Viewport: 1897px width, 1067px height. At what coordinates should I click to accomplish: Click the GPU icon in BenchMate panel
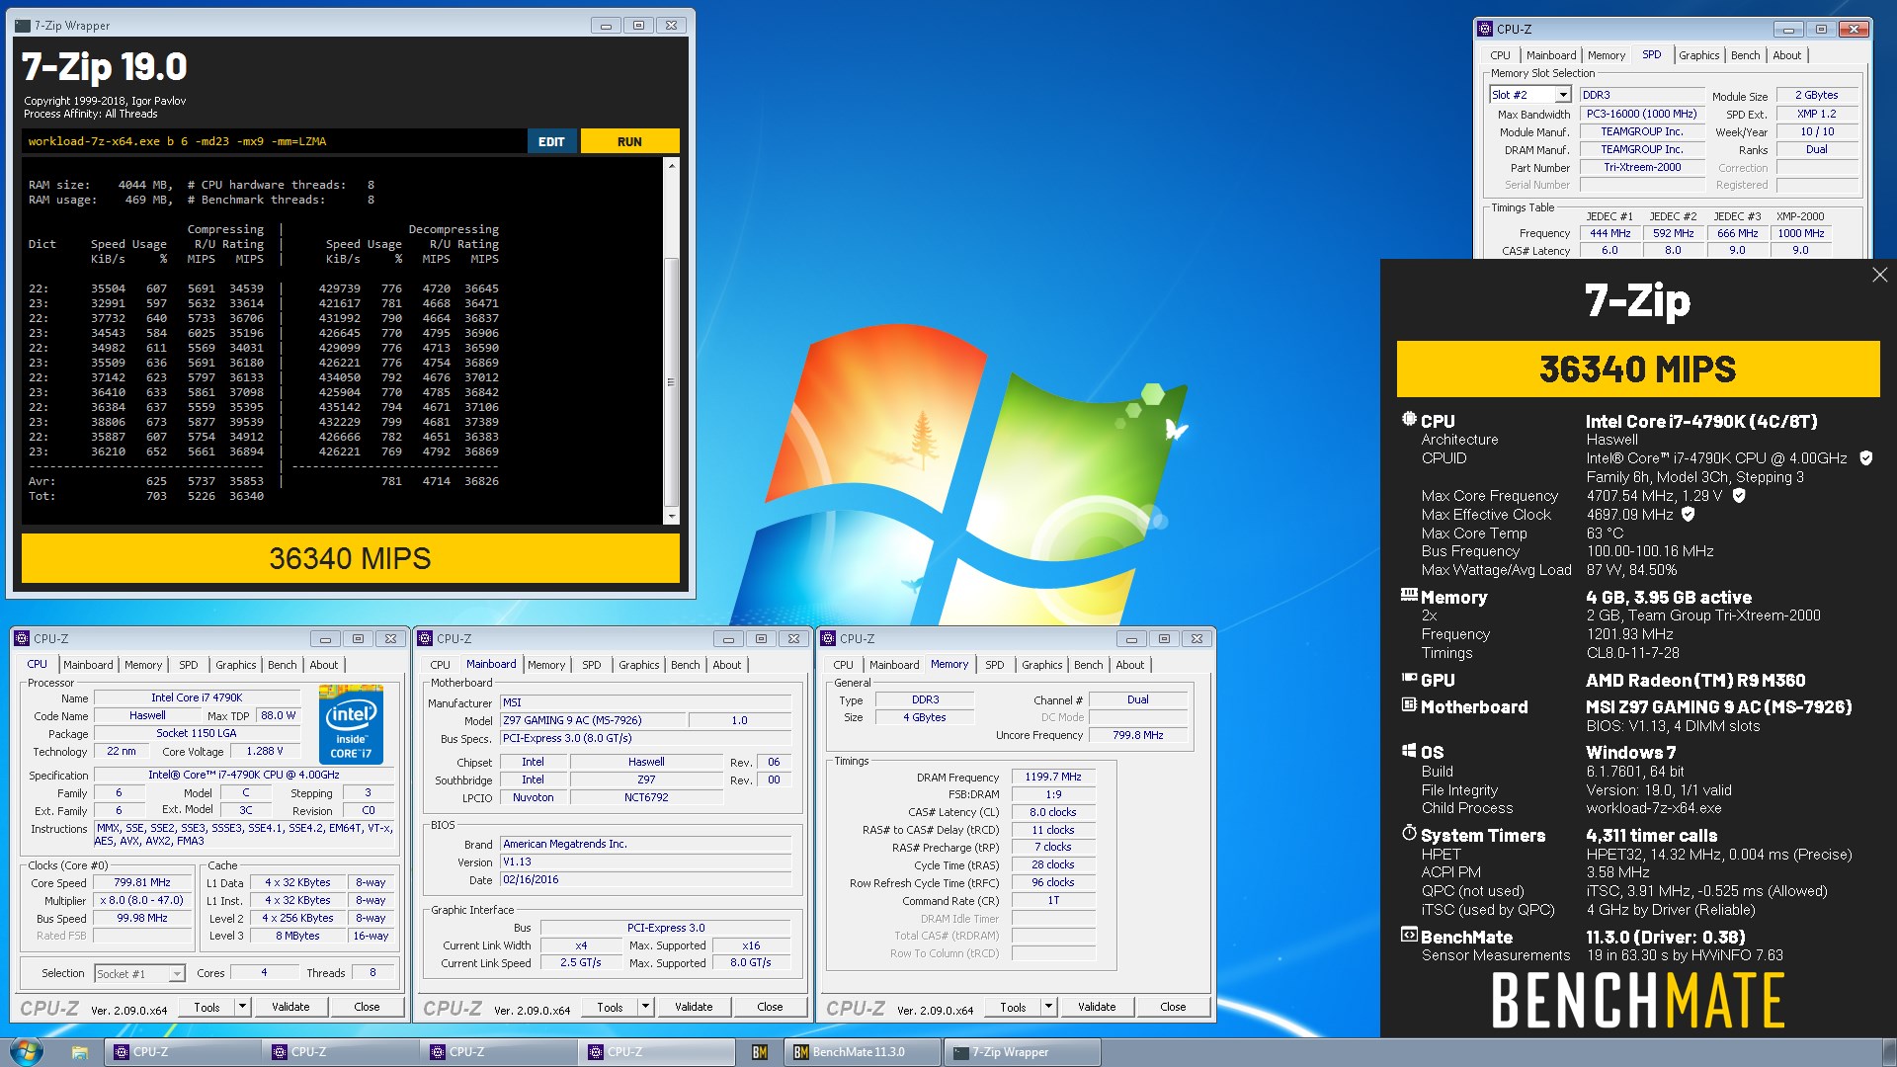click(1409, 678)
